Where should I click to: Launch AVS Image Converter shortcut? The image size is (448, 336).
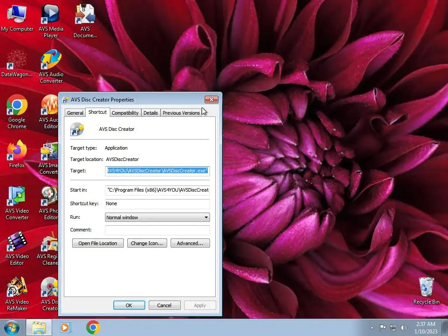pos(49,157)
